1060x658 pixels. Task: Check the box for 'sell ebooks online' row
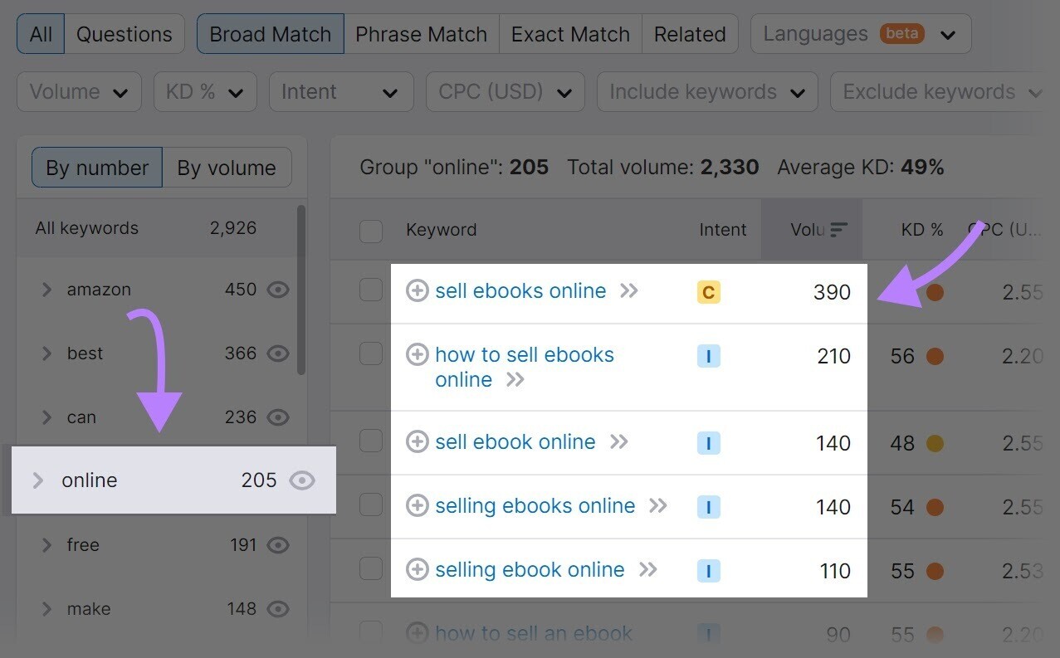point(371,290)
